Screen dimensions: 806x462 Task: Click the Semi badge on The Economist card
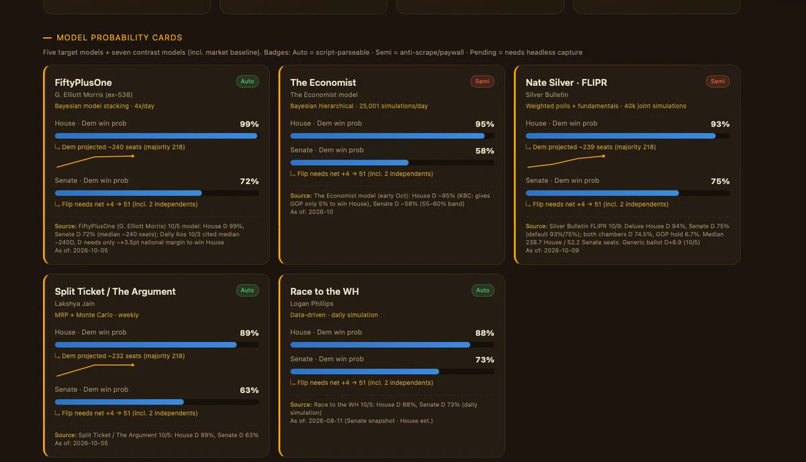482,81
